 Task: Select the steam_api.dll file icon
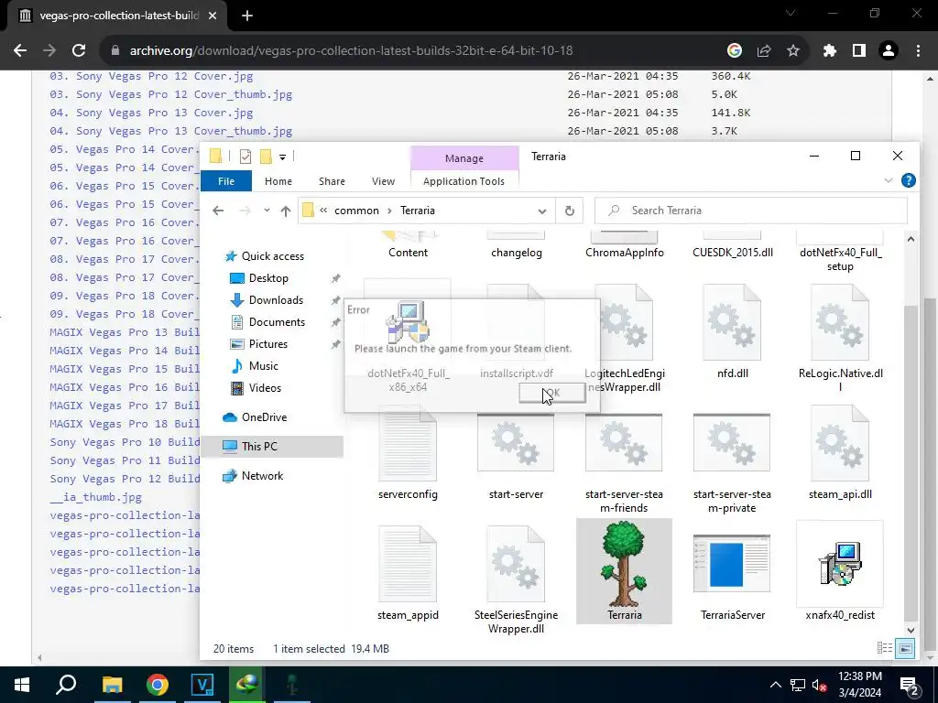point(840,444)
